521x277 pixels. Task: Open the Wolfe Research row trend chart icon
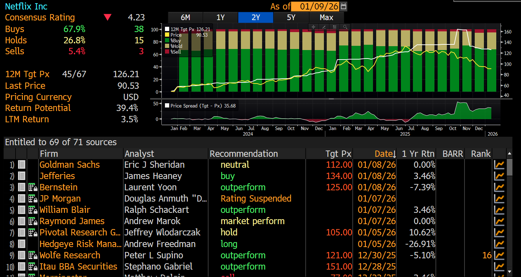[x=499, y=255]
